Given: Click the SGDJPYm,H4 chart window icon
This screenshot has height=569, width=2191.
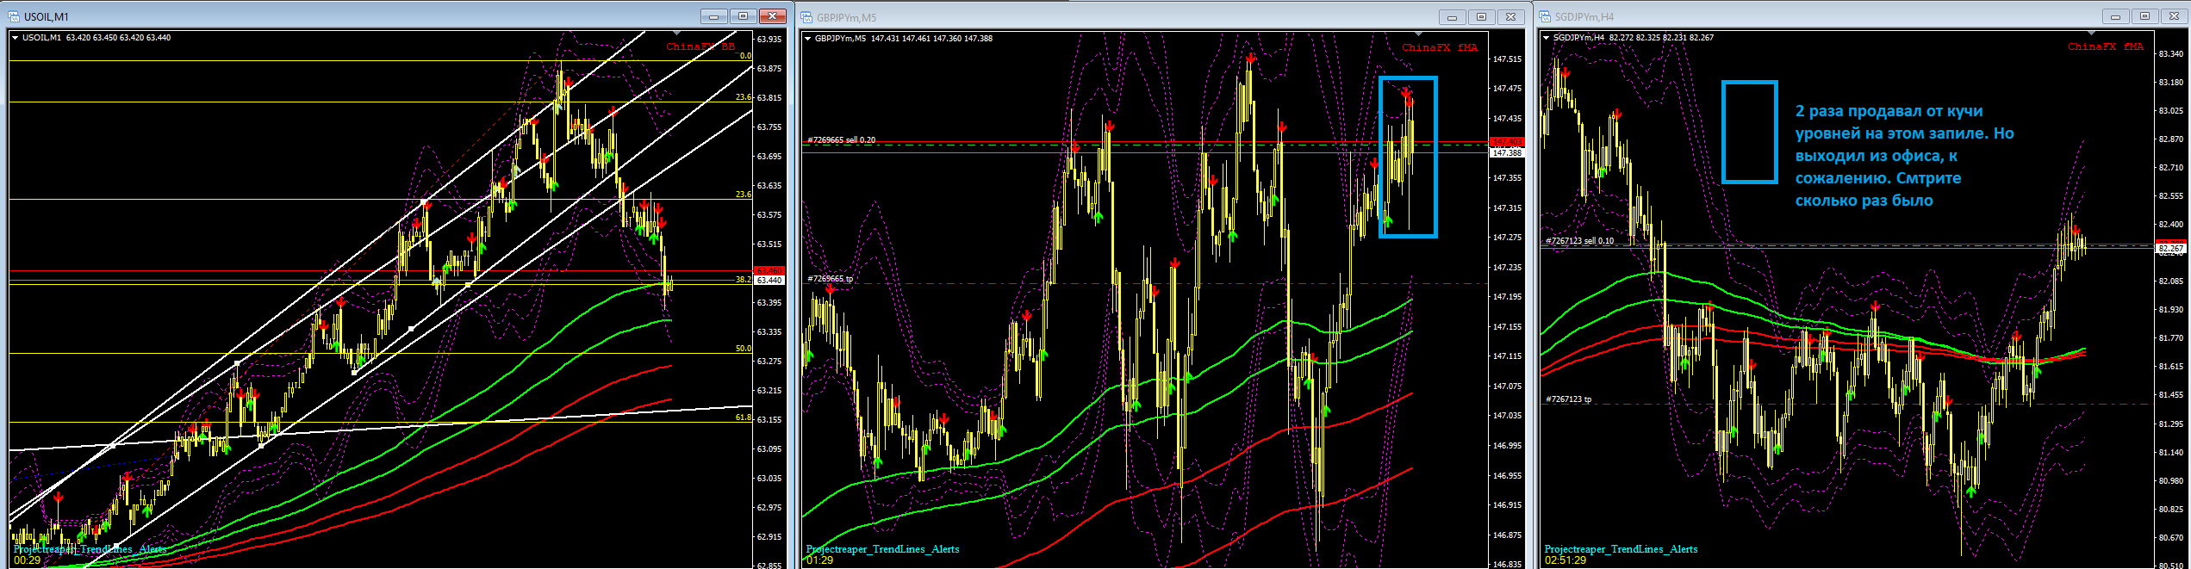Looking at the screenshot, I should click(x=1546, y=17).
